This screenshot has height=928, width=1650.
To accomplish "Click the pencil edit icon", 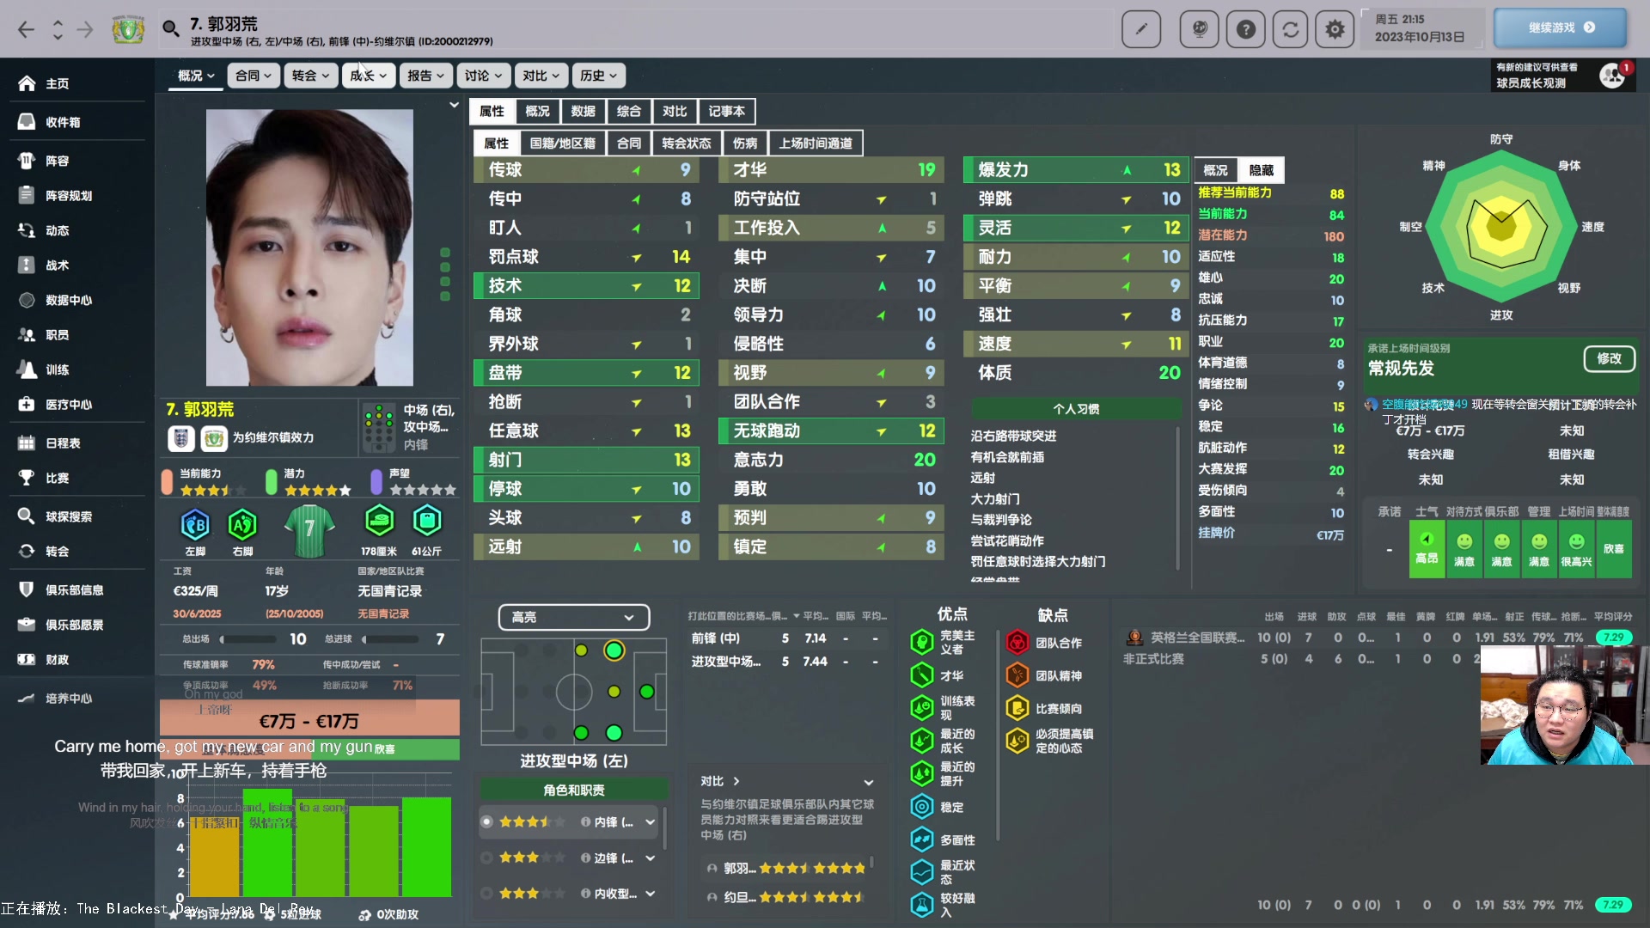I will 1141,29.
